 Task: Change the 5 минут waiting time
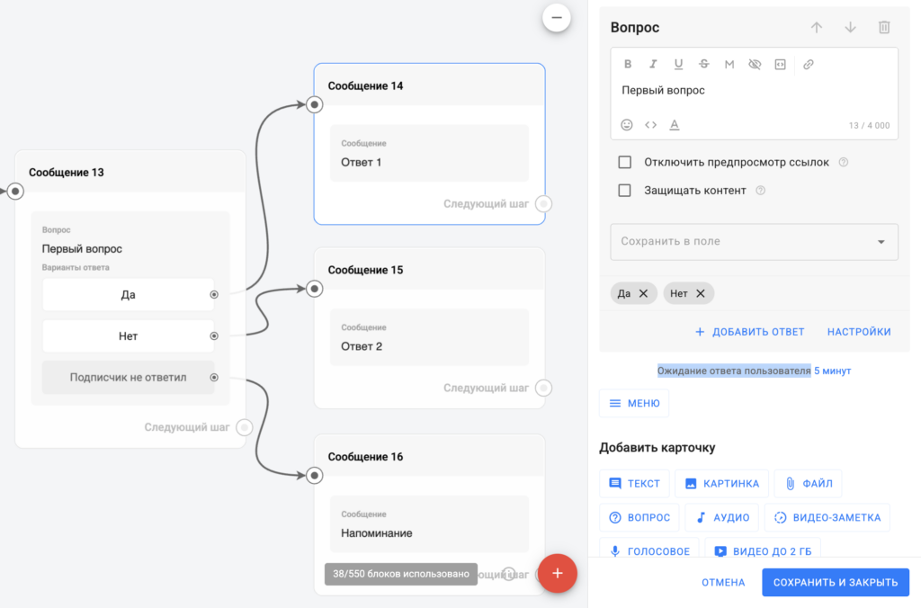(832, 371)
